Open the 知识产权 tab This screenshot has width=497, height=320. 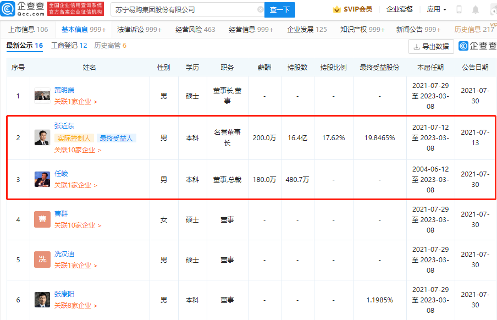click(362, 30)
